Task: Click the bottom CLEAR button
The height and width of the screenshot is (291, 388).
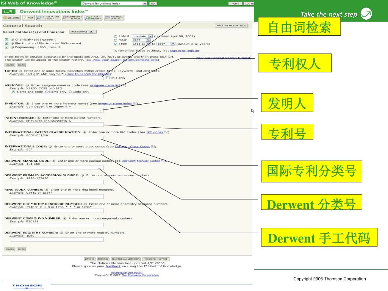Action: pyautogui.click(x=21, y=249)
